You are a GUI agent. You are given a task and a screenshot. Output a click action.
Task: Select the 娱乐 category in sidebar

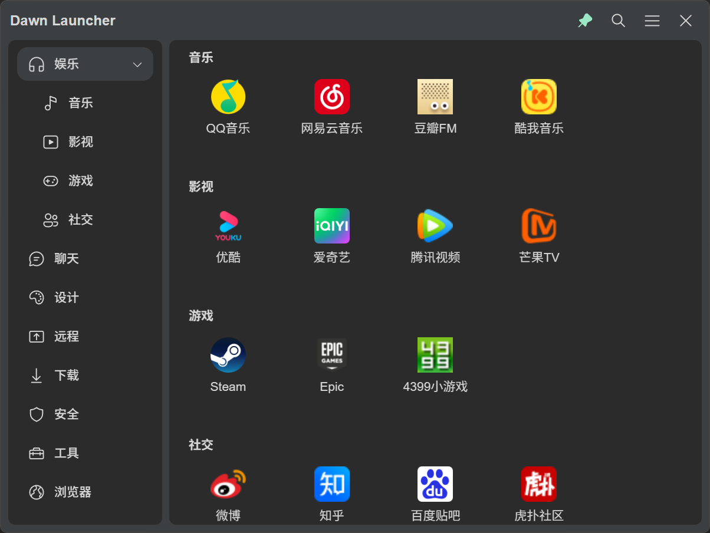(x=85, y=64)
